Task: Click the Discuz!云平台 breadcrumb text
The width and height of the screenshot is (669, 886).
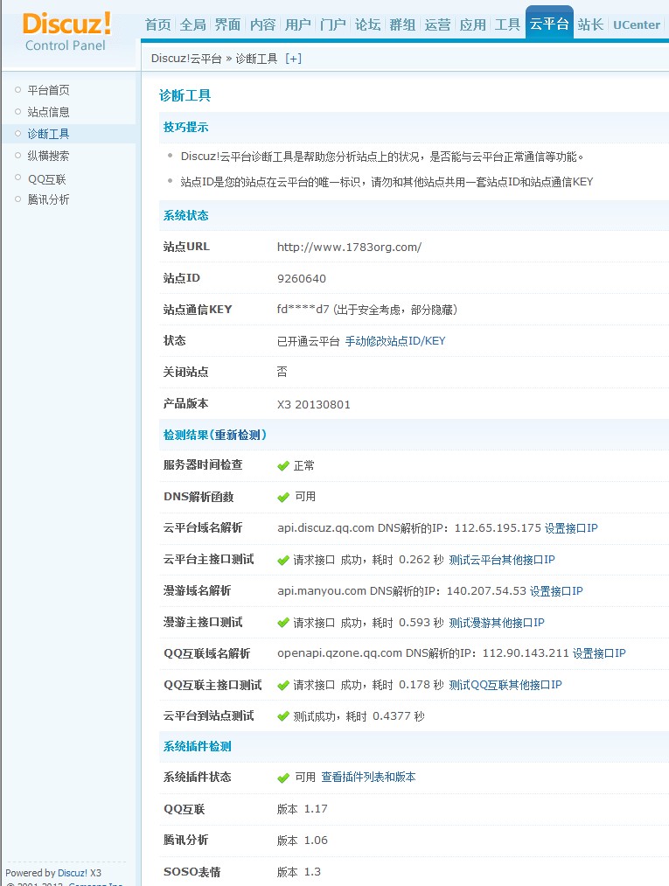Action: tap(186, 59)
